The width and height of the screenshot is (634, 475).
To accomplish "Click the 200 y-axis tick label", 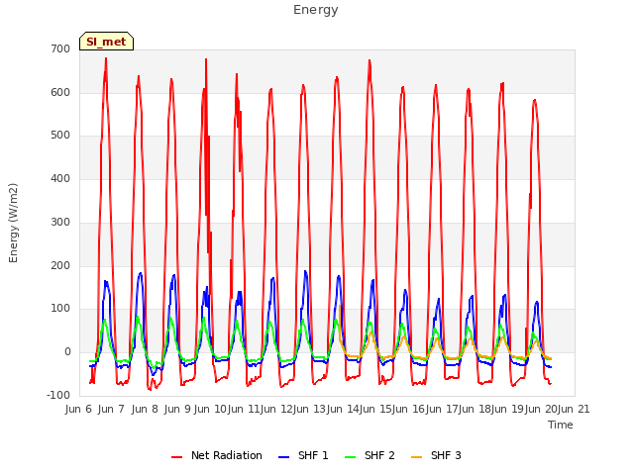I will coord(60,266).
